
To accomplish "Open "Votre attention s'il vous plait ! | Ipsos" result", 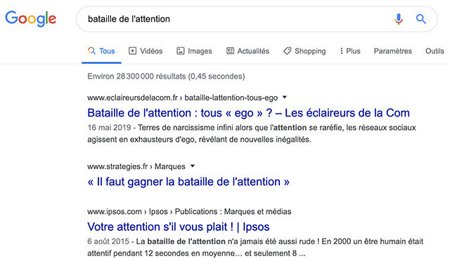I will 178,227.
